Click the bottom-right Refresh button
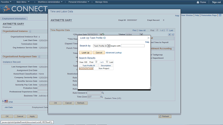The width and height of the screenshot is (223, 125). (x=165, y=116)
